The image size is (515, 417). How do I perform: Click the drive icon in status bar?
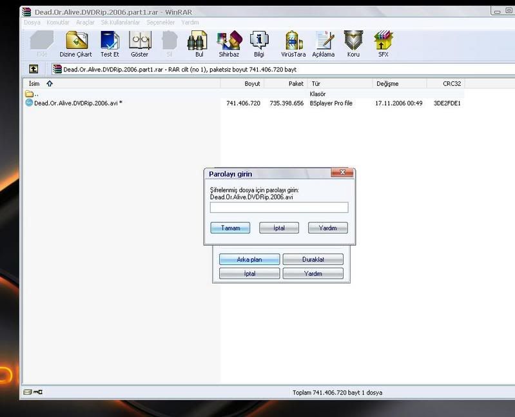27,392
